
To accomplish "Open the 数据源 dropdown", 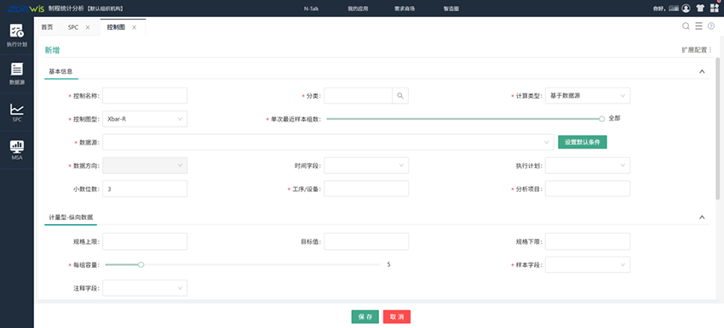I will [x=328, y=143].
